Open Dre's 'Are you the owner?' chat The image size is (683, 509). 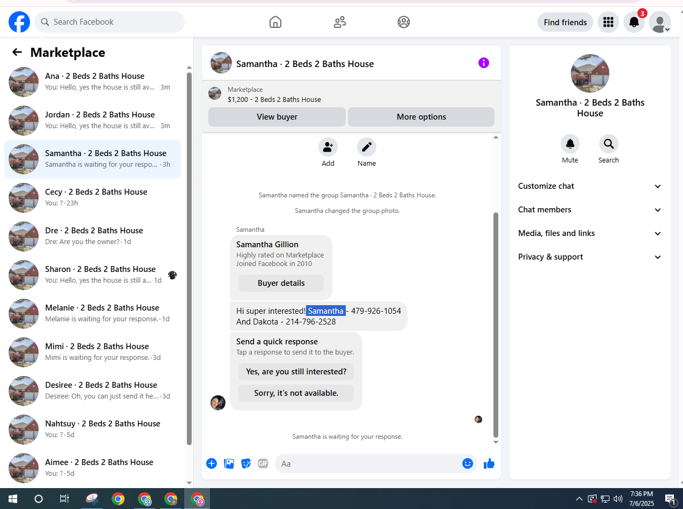pos(92,237)
